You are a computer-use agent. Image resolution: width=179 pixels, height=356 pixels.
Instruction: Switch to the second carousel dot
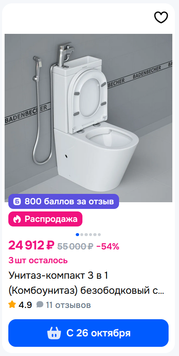82,234
